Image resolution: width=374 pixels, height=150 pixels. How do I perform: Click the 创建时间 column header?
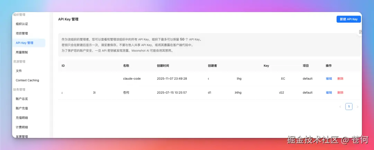163,66
